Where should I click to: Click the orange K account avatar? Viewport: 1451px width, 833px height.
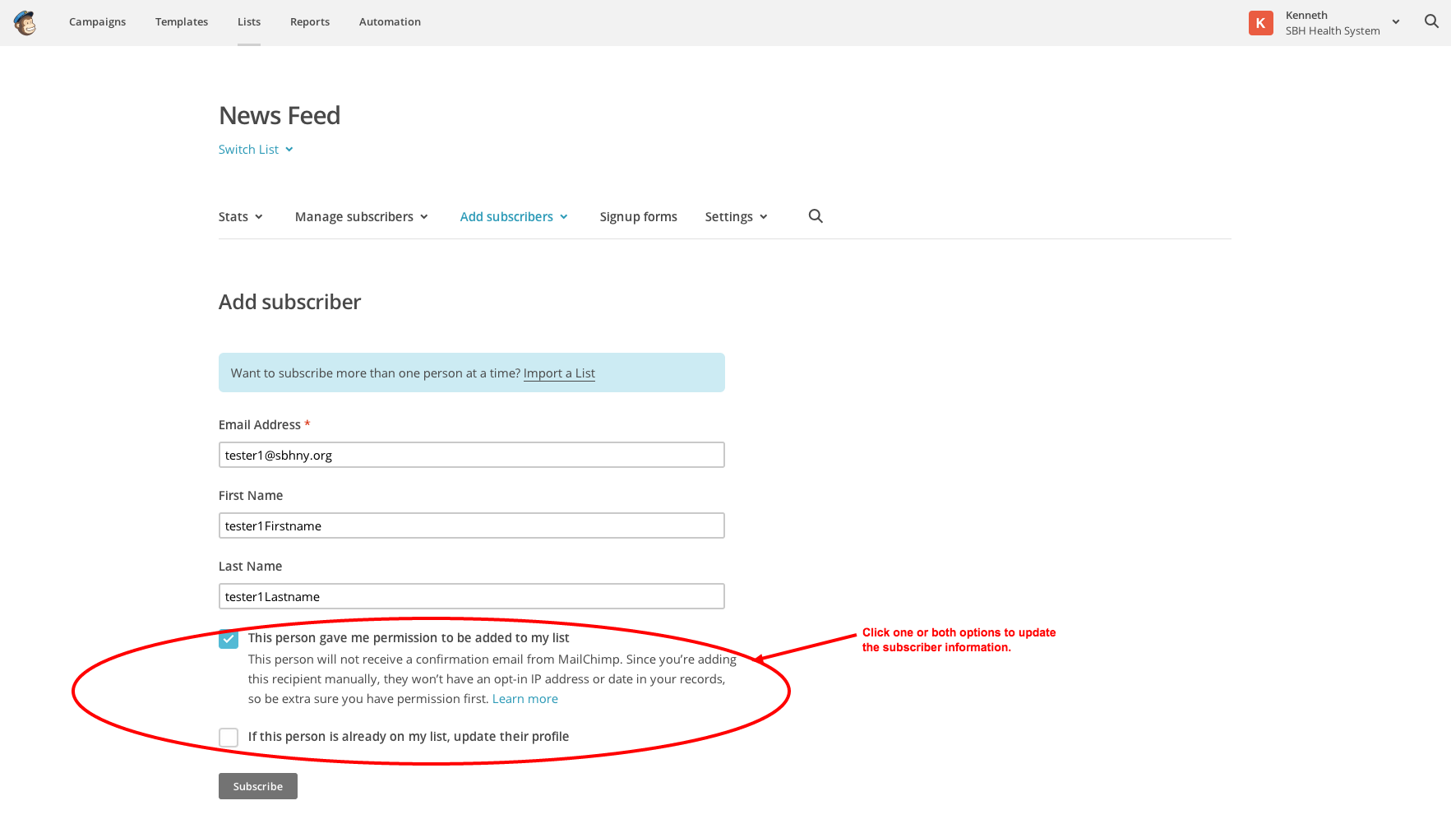(x=1260, y=23)
